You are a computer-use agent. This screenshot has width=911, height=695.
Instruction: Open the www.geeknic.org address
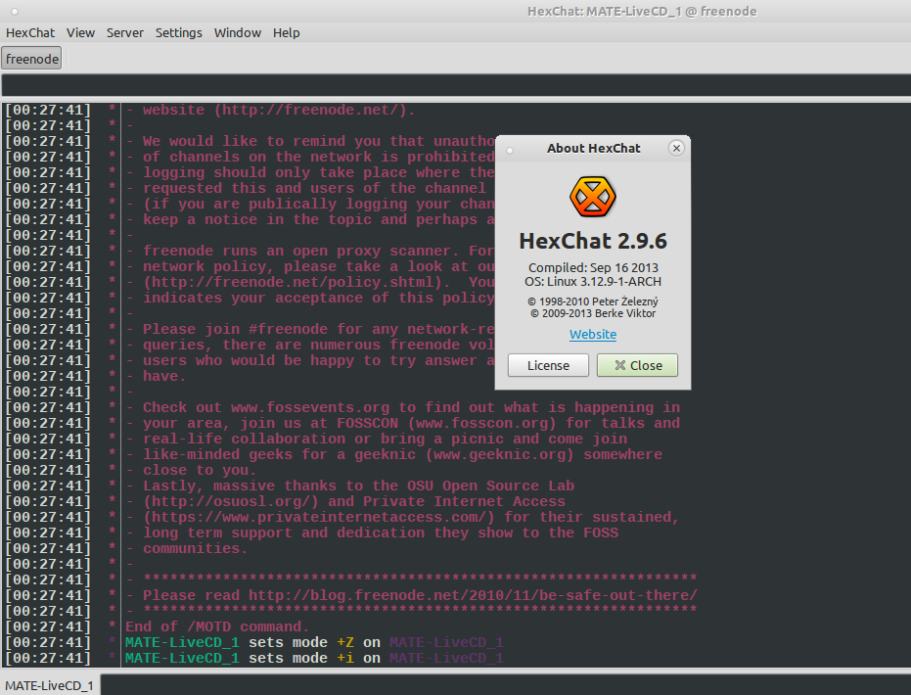click(x=500, y=455)
